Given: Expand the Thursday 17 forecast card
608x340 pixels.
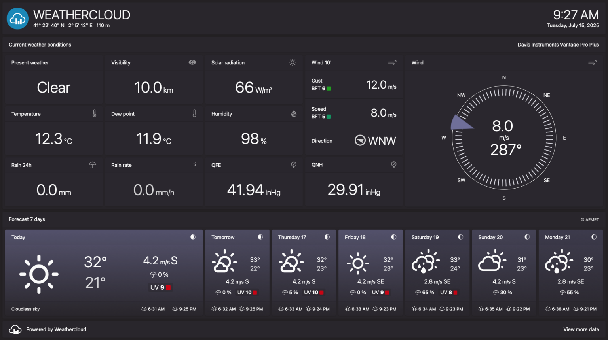Looking at the screenshot, I should coord(304,273).
